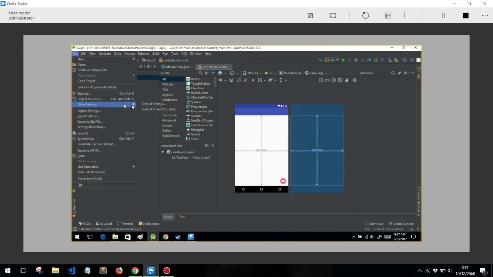The width and height of the screenshot is (493, 277).
Task: Open the Gradle Console tool window
Action: point(401,224)
